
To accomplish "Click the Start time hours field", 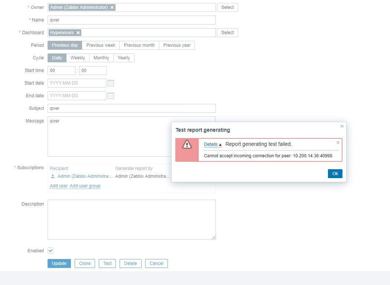I will click(x=61, y=71).
